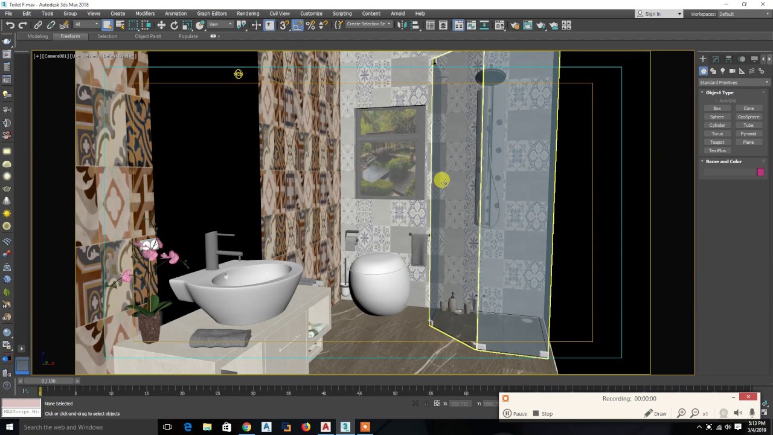
Task: Open the Modify tab in command panel
Action: tap(716, 59)
